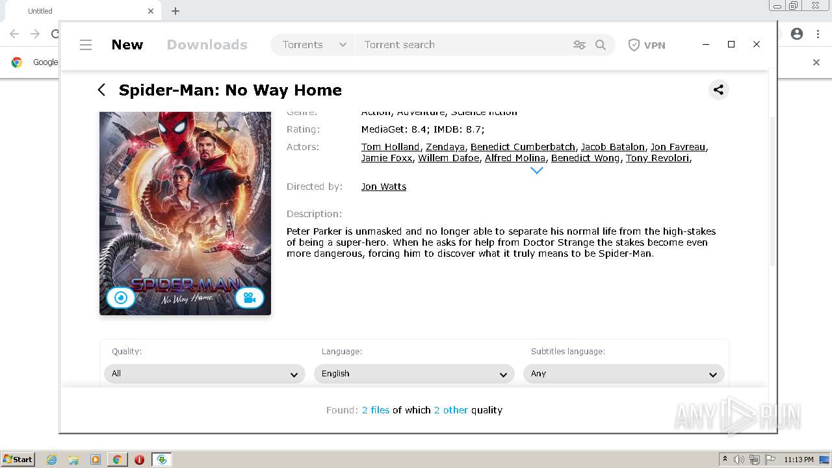832x468 pixels.
Task: Open search filter settings icon
Action: click(579, 45)
